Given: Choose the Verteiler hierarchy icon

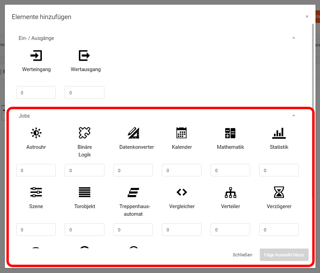Looking at the screenshot, I should pos(230,192).
